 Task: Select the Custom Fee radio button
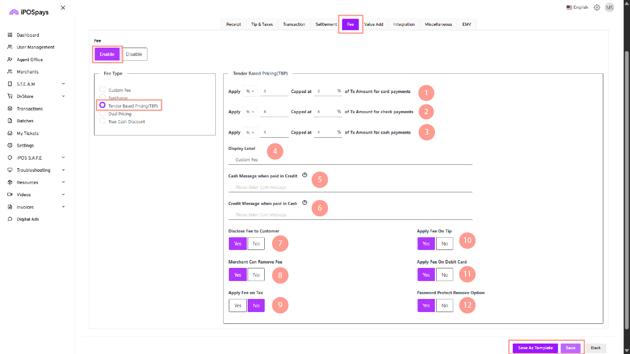(x=102, y=90)
